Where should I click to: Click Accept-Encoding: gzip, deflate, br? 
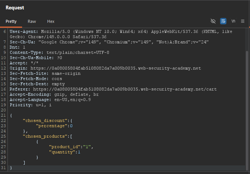coord(54,94)
